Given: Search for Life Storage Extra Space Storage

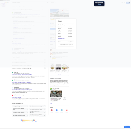Looking at the screenshot, I should [x=20, y=115].
